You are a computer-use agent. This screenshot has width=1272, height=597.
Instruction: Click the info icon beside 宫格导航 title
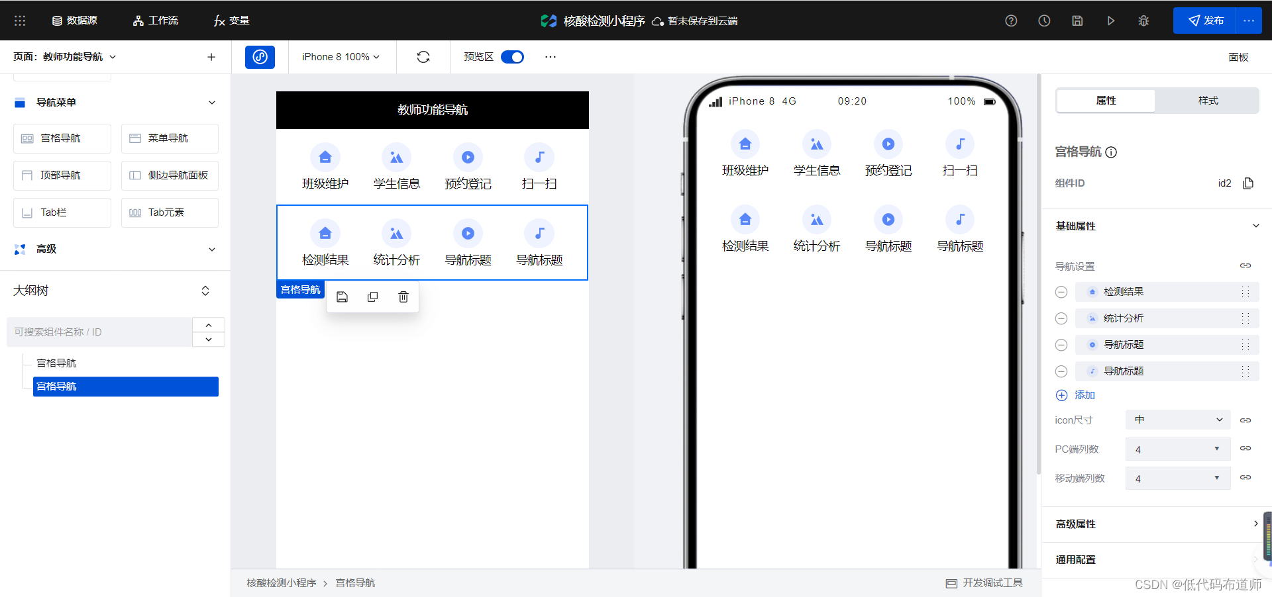click(x=1112, y=152)
